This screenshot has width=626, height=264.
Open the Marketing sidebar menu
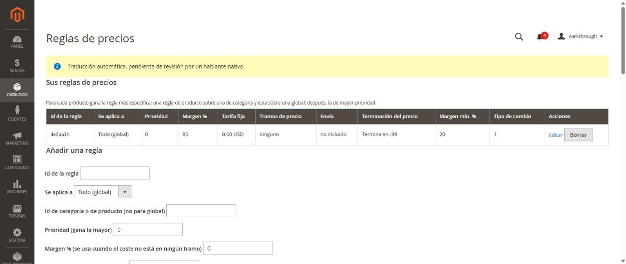coord(17,138)
